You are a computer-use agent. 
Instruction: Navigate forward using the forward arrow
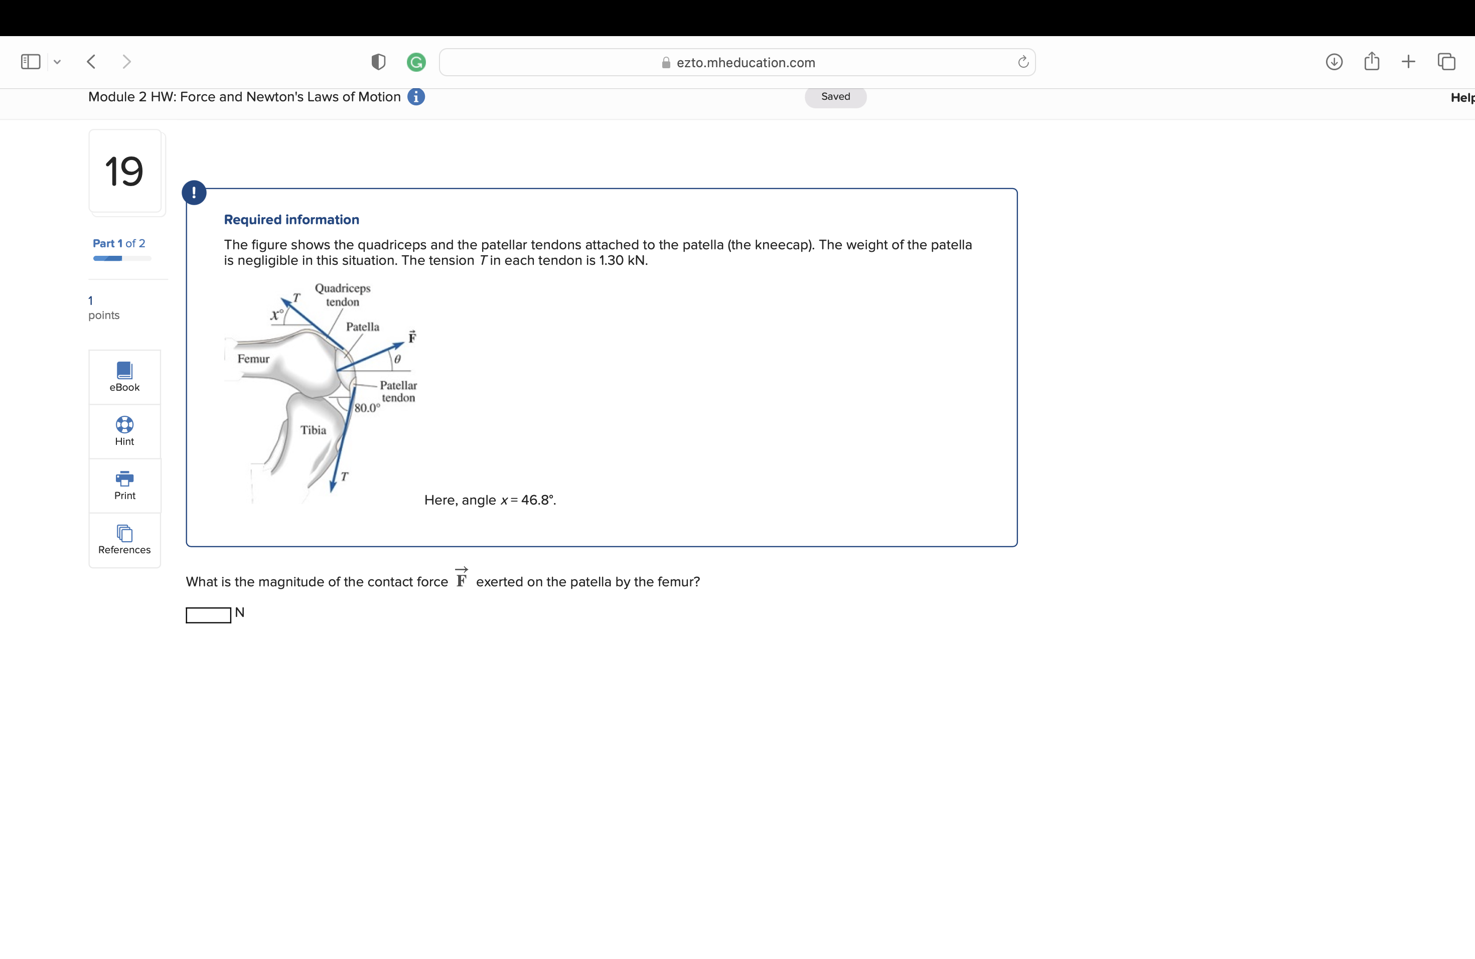point(126,61)
